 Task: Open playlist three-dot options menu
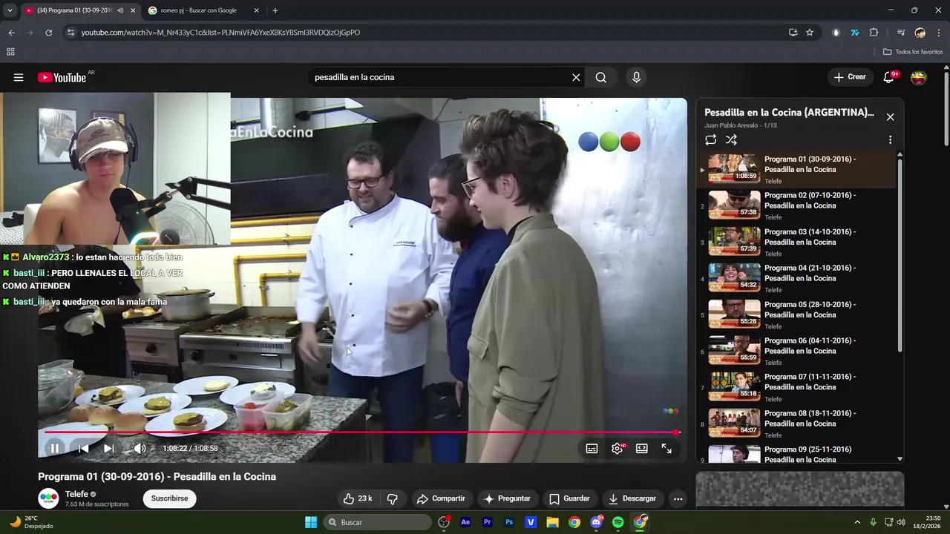890,139
